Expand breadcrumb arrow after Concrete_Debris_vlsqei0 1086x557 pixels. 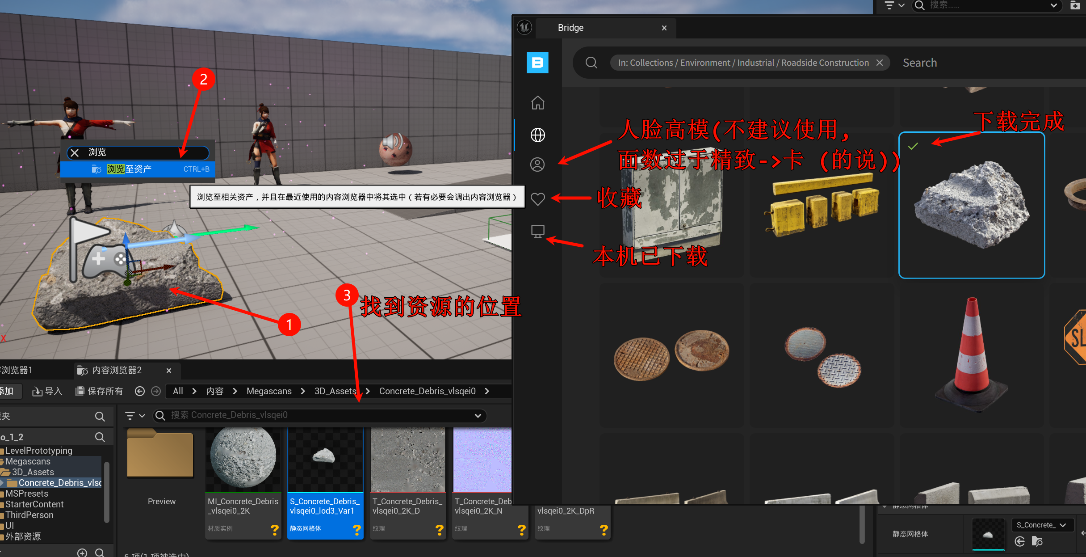pyautogui.click(x=487, y=391)
